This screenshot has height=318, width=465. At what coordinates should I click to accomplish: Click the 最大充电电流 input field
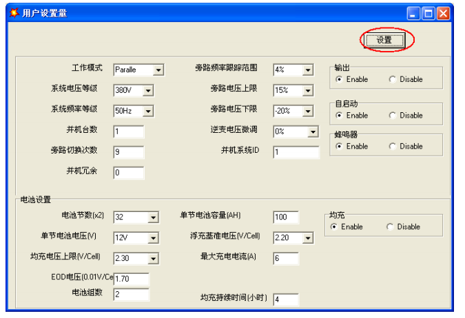[286, 258]
